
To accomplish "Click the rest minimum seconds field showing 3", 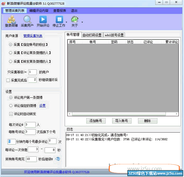I will click(33, 149).
